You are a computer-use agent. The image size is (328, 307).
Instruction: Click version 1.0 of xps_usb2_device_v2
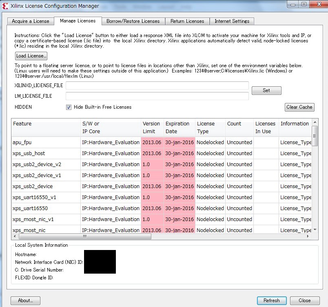pos(152,164)
